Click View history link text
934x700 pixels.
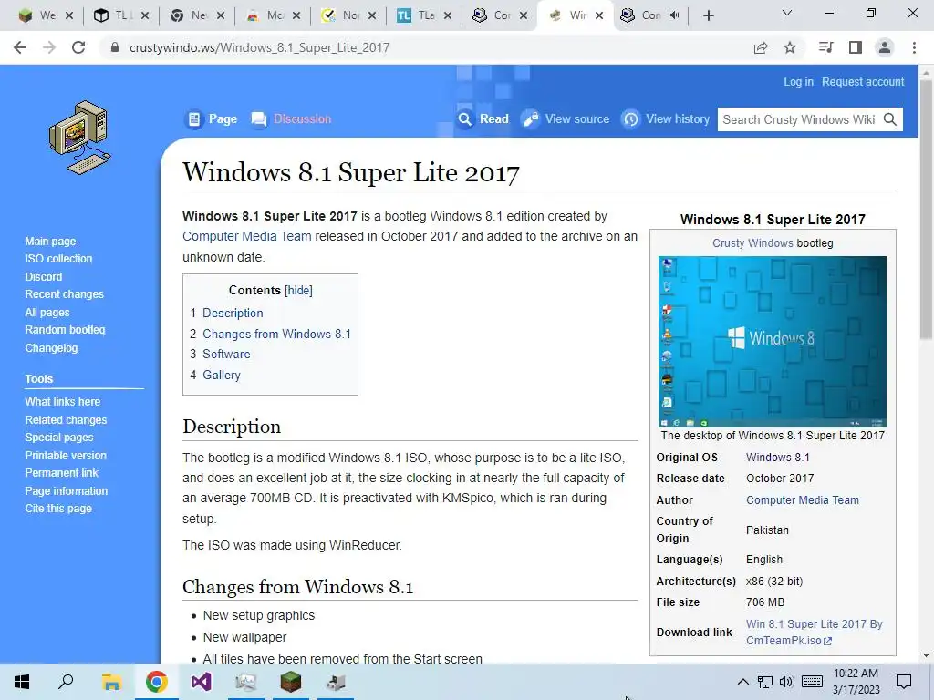click(678, 119)
